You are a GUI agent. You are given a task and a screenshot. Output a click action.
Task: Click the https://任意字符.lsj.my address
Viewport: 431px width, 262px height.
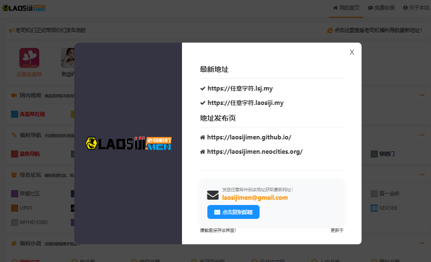(240, 88)
